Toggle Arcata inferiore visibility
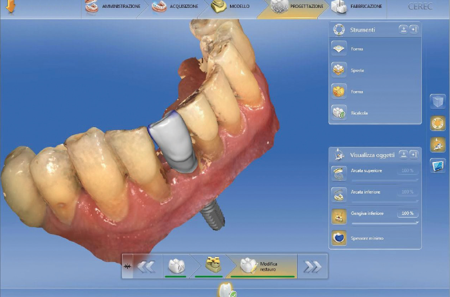The height and width of the screenshot is (297, 450). click(339, 194)
